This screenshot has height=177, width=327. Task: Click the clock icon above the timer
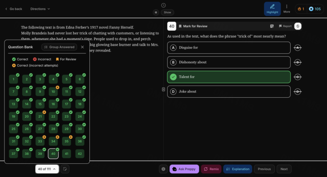click(x=163, y=5)
